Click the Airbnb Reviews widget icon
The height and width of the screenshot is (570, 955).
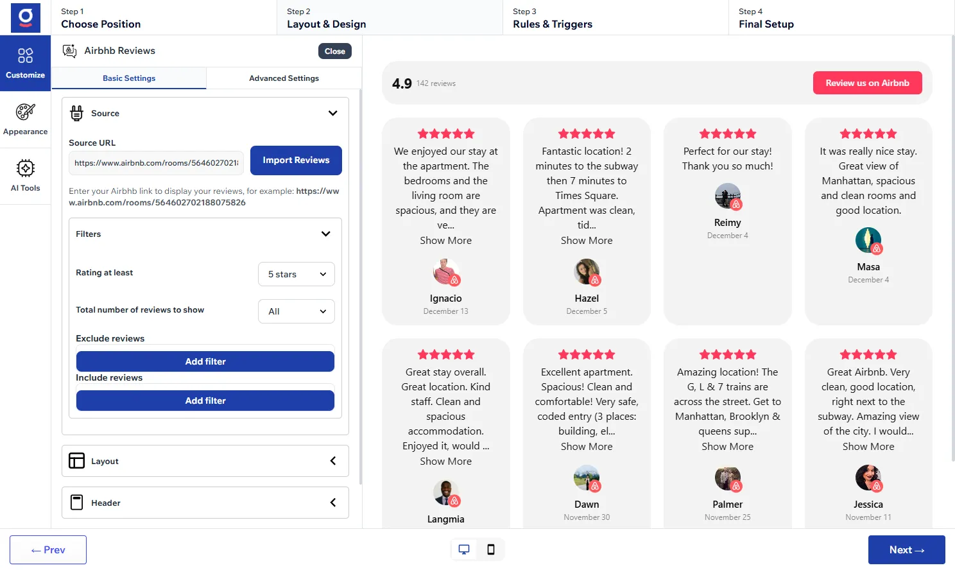point(70,51)
